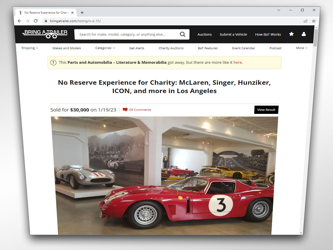Bookmark page with address bar star

coord(314,21)
